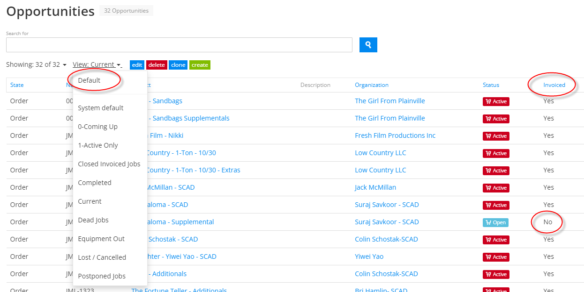Pick 'Equipment Out' from view list
The image size is (584, 292).
pyautogui.click(x=101, y=239)
